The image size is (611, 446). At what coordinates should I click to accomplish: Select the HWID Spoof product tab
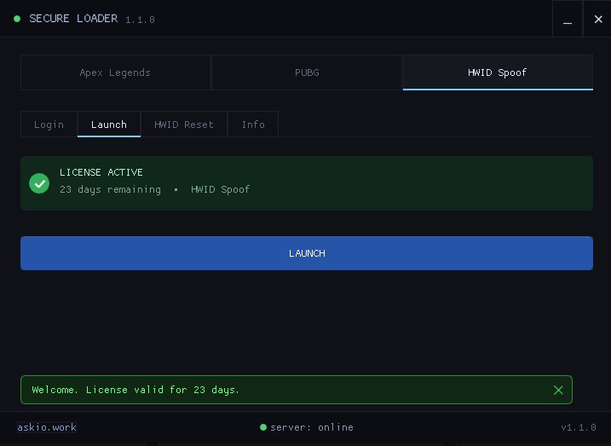click(x=498, y=72)
